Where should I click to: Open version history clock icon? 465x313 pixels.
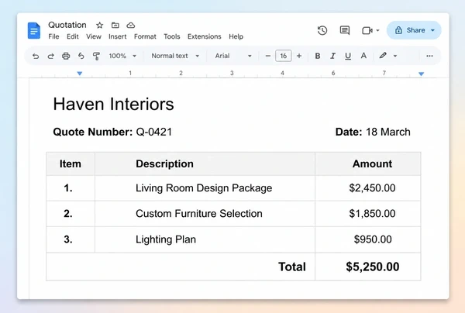click(322, 30)
